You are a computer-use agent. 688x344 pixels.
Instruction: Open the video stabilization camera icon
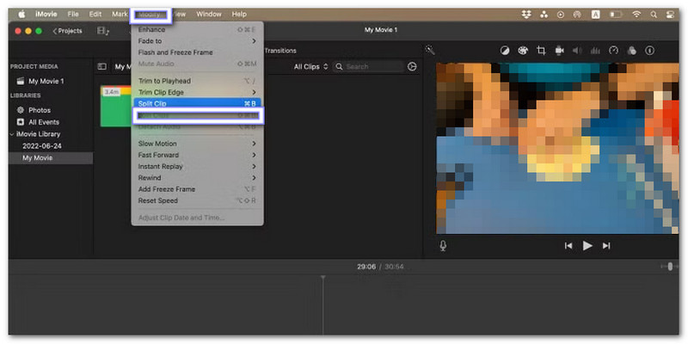tap(560, 51)
